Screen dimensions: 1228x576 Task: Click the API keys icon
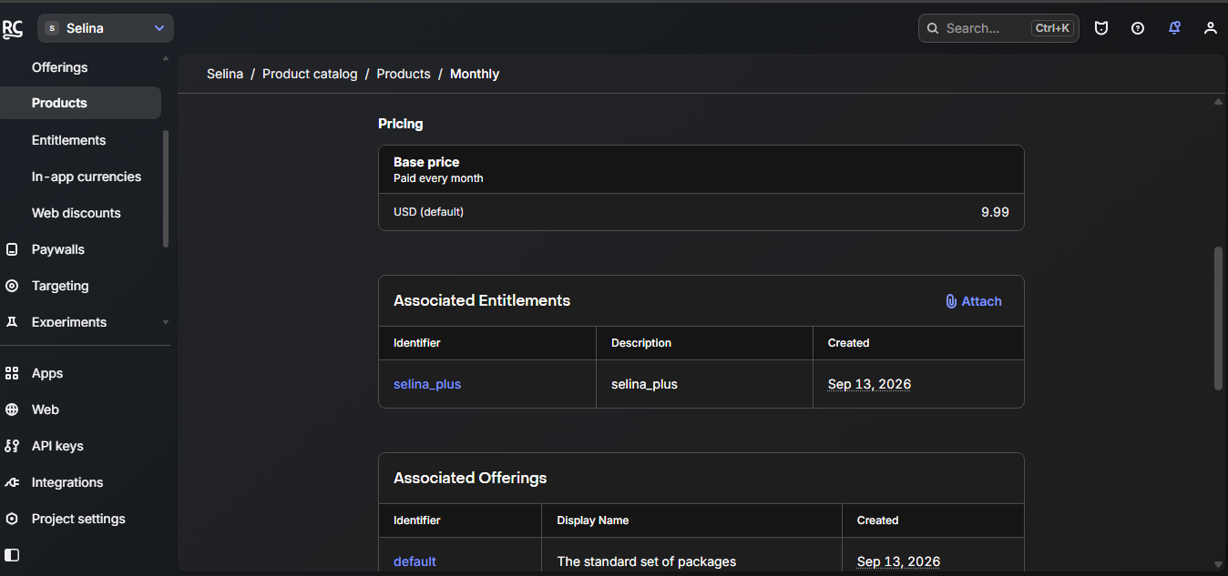[12, 446]
